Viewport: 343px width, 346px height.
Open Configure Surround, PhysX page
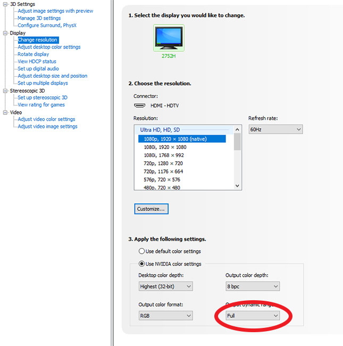(x=47, y=26)
